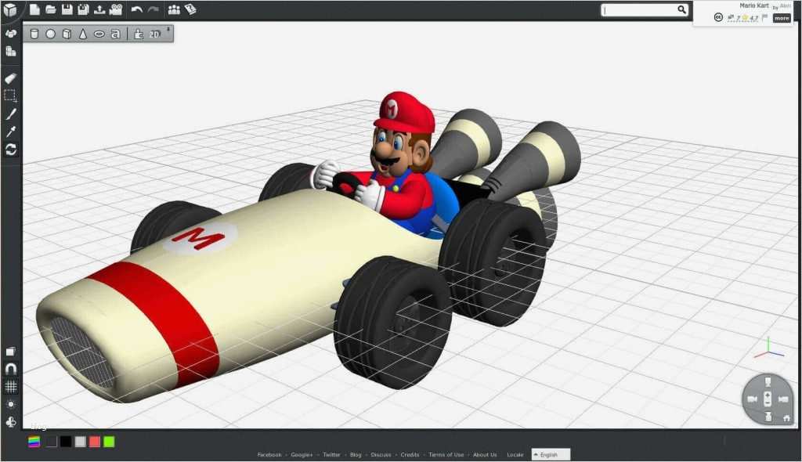Click the 'Mario Kart' model title
Image resolution: width=802 pixels, height=462 pixels.
click(x=754, y=5)
